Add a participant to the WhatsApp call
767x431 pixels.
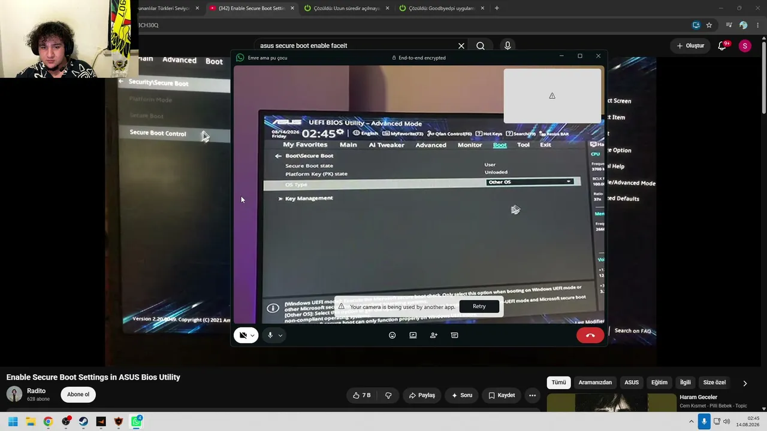tap(434, 335)
